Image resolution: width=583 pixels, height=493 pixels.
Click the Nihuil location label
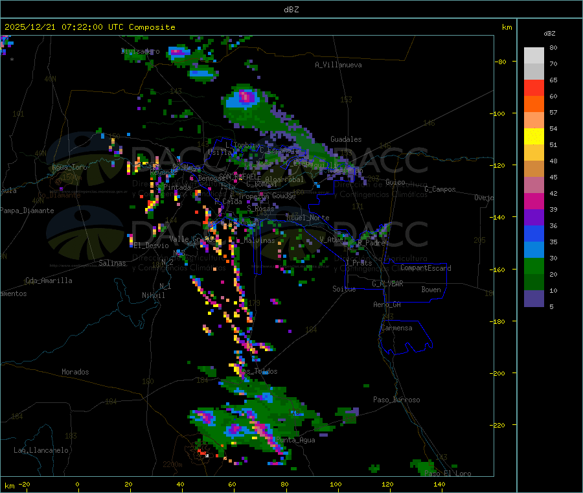pyautogui.click(x=154, y=295)
